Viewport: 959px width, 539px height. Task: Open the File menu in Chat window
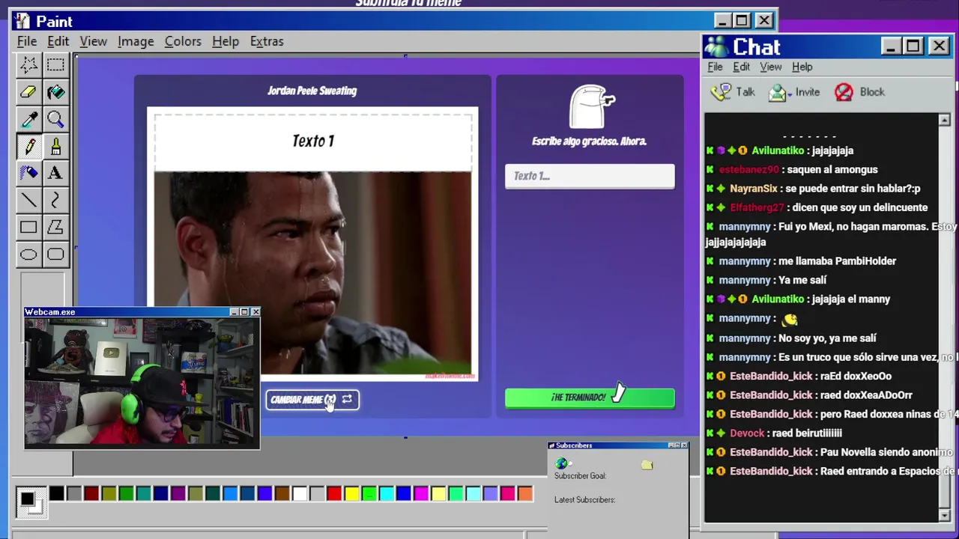tap(715, 67)
